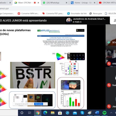Click Jackelinne de Andrade Silva avatar
The image size is (116, 116).
pyautogui.click(x=69, y=20)
